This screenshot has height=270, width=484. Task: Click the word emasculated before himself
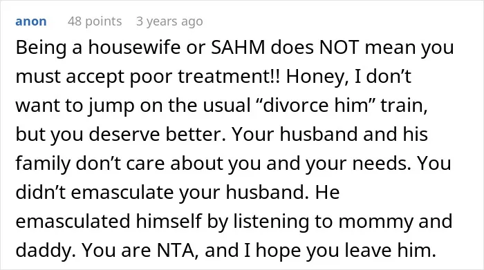pos(73,222)
